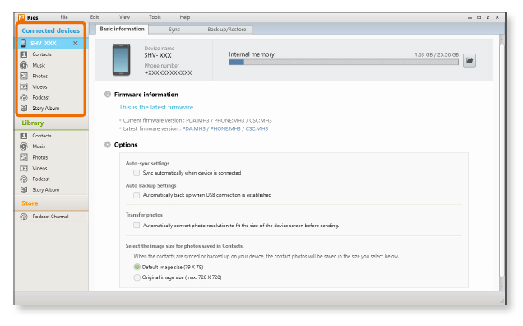The height and width of the screenshot is (326, 523).
Task: Disconnect SHV-XXX using the X button
Action: pos(76,43)
